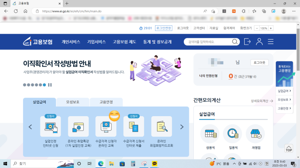Increase screen size with plus button
This screenshot has height=168, width=300.
point(271,28)
